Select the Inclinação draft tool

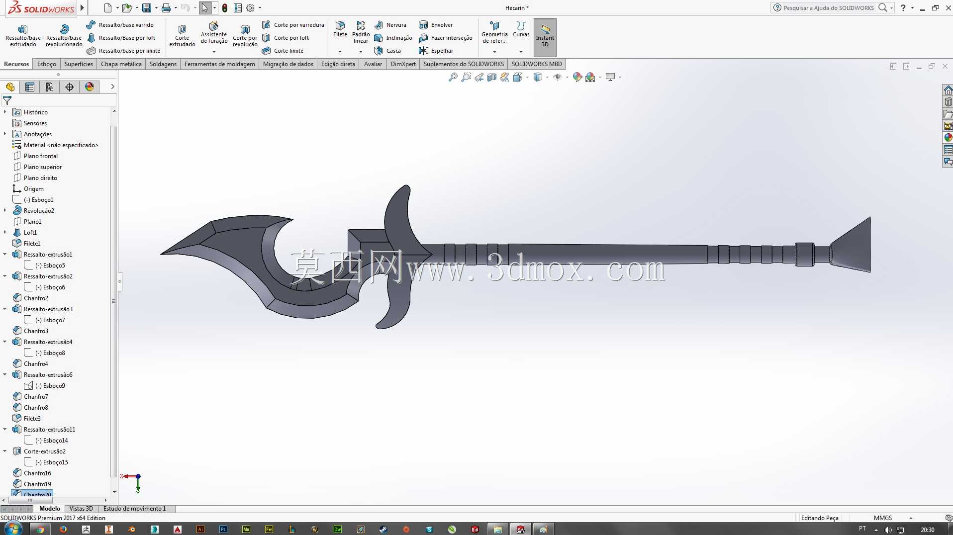tap(393, 38)
